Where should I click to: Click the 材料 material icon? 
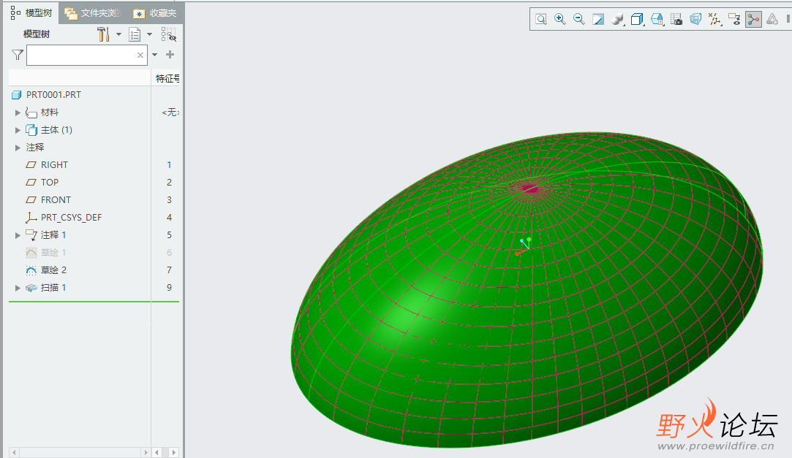[x=31, y=112]
